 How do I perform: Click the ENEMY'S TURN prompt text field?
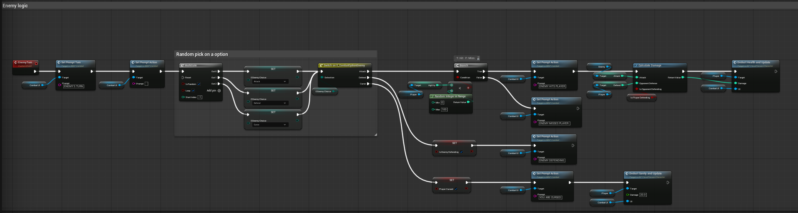tap(74, 86)
